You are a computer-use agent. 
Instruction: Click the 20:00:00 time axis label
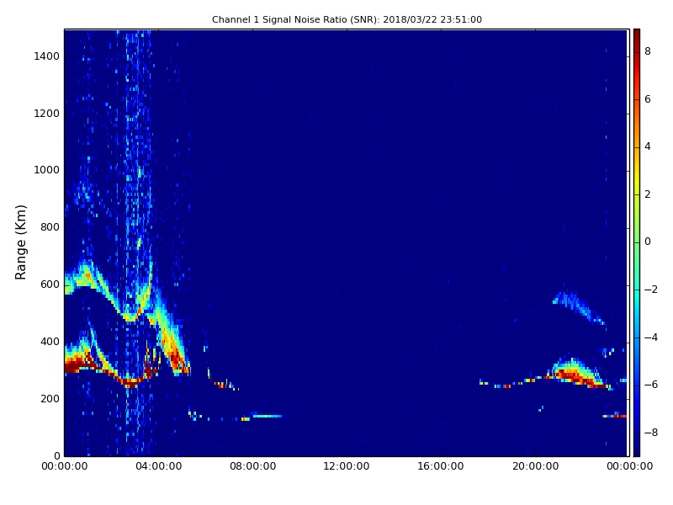tap(535, 466)
